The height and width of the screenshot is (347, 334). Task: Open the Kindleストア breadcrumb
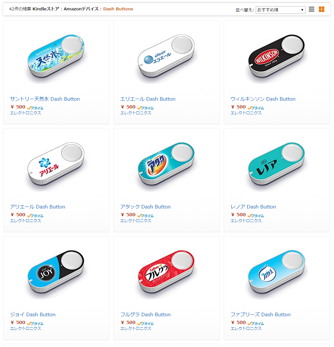(46, 9)
